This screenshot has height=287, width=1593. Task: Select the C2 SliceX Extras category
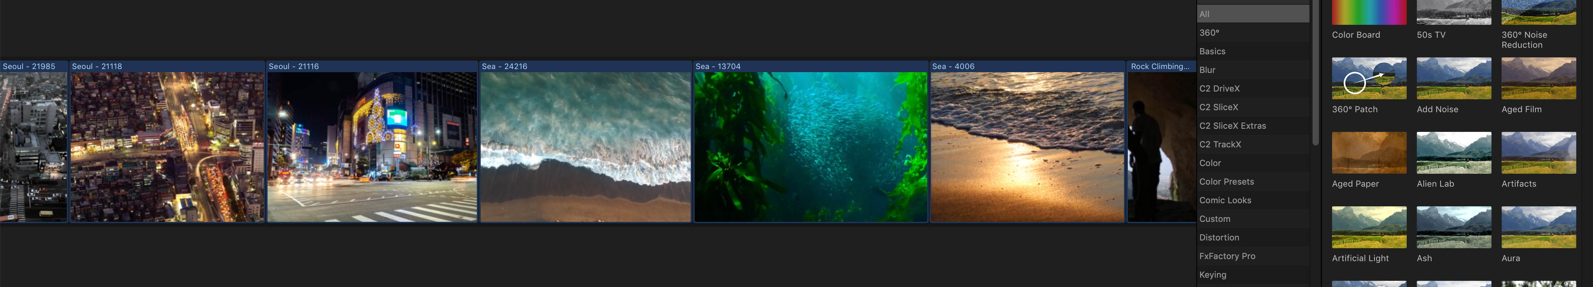(1252, 126)
